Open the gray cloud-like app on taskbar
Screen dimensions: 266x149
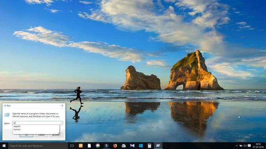coord(124,146)
